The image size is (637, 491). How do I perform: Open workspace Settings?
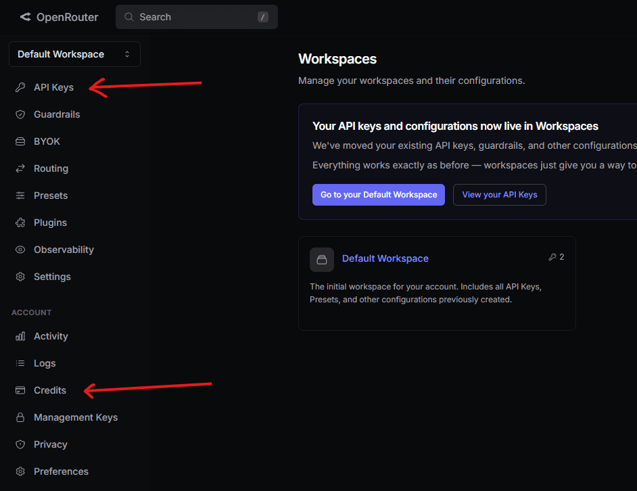pos(52,277)
